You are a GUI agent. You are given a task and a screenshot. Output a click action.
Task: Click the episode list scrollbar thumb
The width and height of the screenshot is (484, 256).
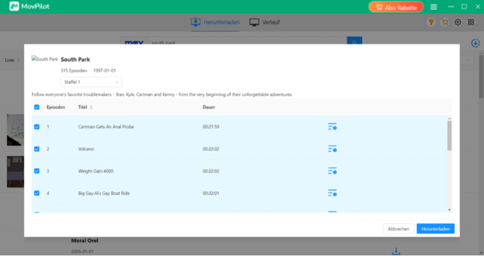450,136
